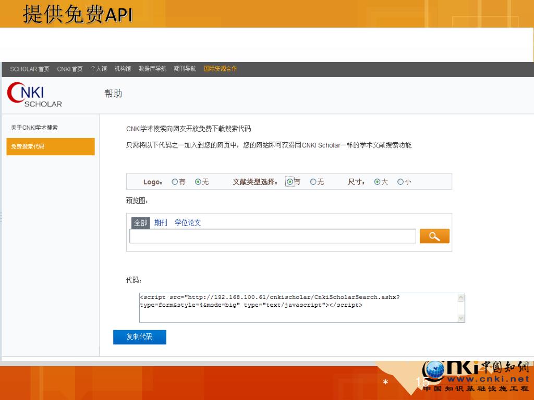This screenshot has width=534, height=400.
Task: Click the 代码: label
Action: pos(133,280)
